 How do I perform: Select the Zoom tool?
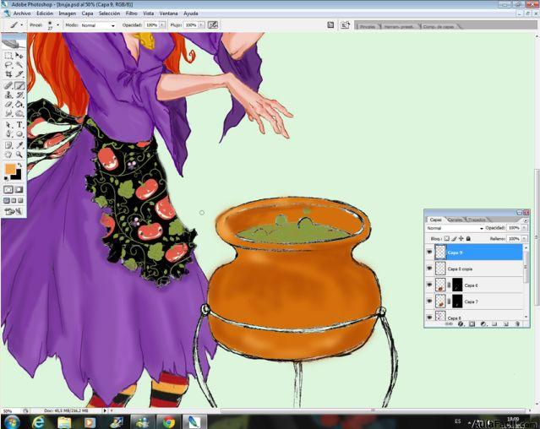19,155
